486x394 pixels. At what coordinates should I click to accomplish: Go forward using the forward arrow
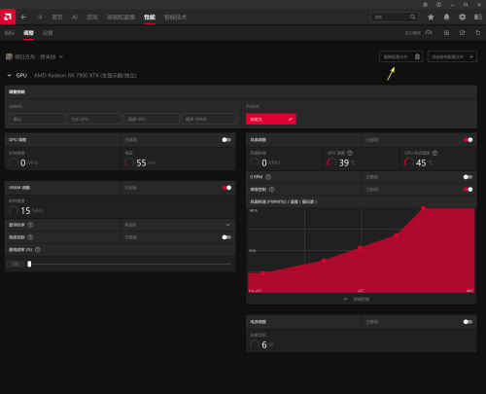(x=39, y=17)
